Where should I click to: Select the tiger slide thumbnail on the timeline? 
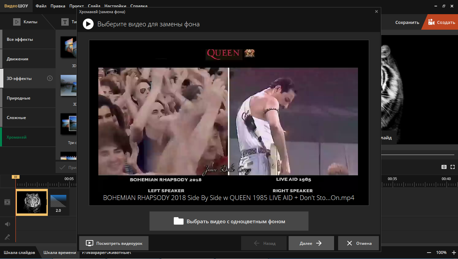coord(32,202)
